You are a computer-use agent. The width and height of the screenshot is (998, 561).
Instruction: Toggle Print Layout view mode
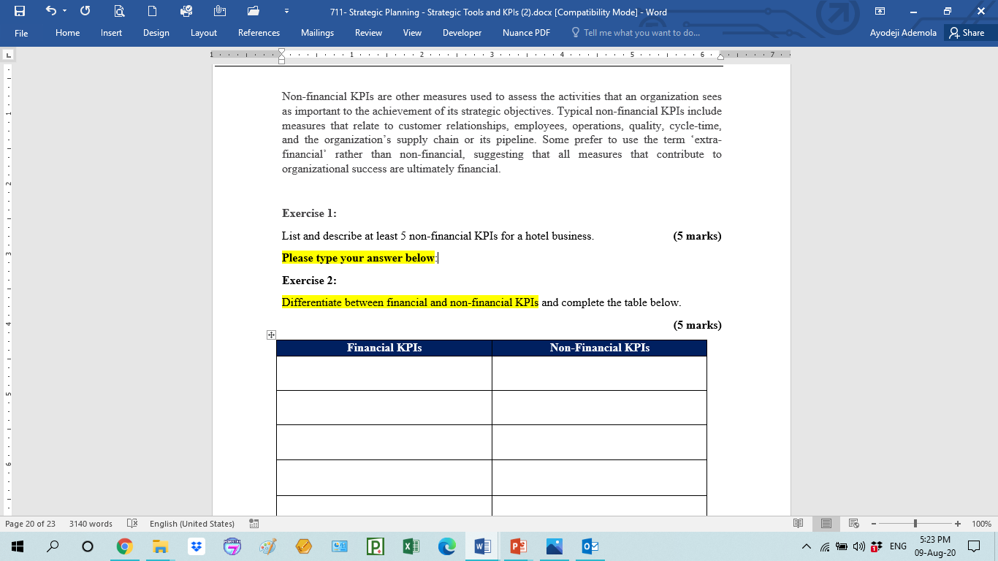coord(826,523)
